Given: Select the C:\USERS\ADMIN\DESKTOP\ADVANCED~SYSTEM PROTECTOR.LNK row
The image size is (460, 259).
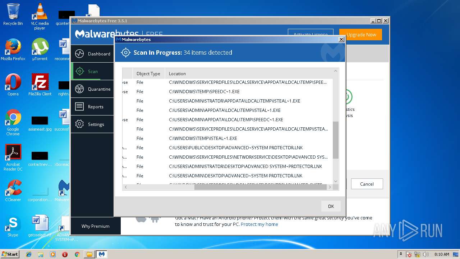Looking at the screenshot, I should (x=227, y=176).
